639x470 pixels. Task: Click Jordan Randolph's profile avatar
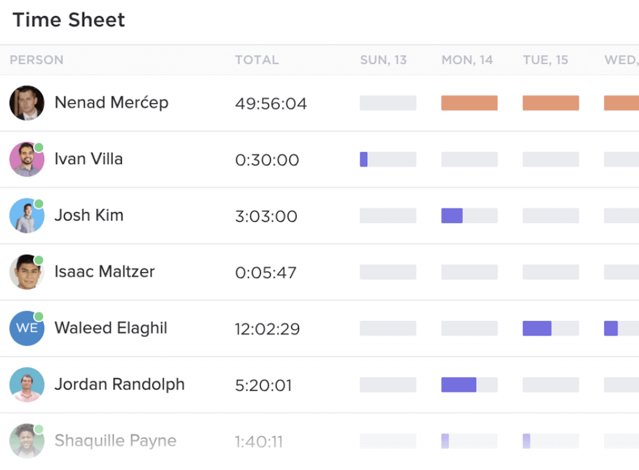click(27, 384)
